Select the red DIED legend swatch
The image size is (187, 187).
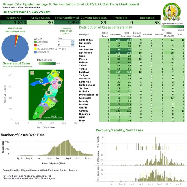pyautogui.click(x=35, y=45)
